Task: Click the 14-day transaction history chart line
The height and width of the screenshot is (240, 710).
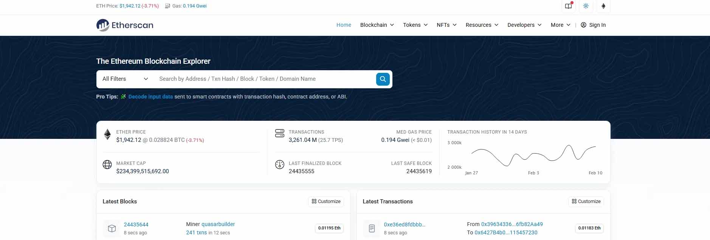Action: (533, 155)
